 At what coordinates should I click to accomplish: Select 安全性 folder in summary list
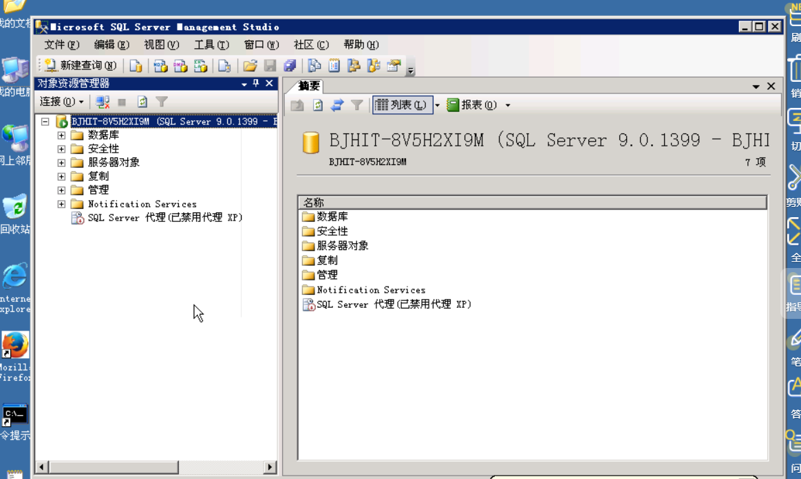pos(325,231)
